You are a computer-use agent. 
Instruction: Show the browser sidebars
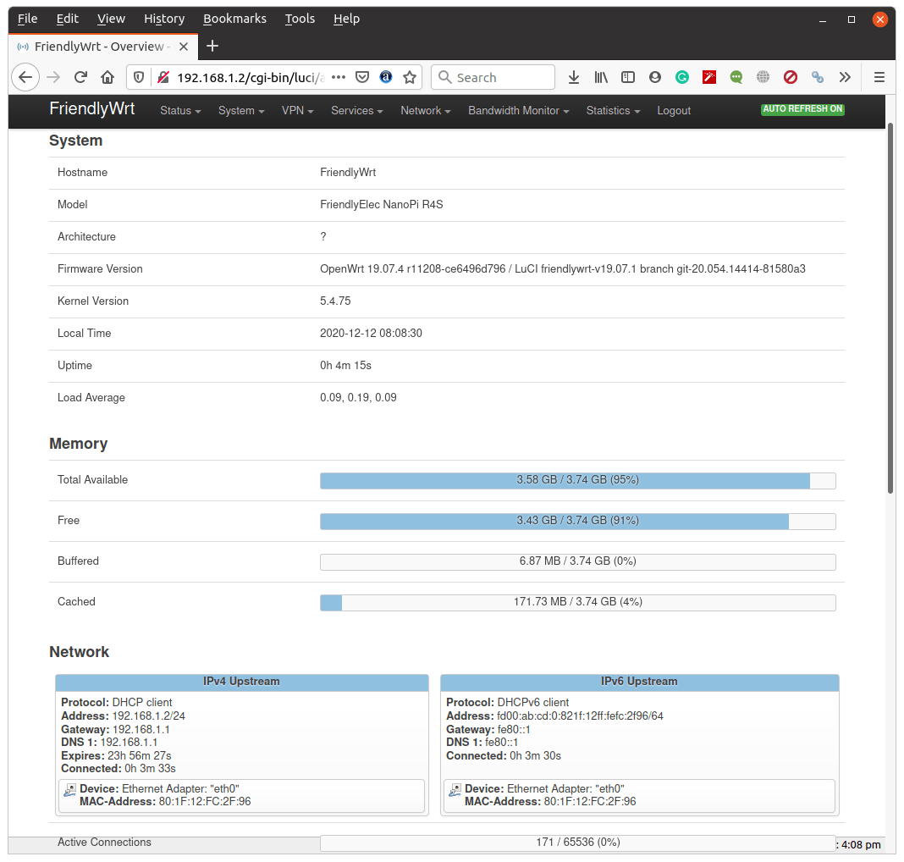(x=628, y=77)
